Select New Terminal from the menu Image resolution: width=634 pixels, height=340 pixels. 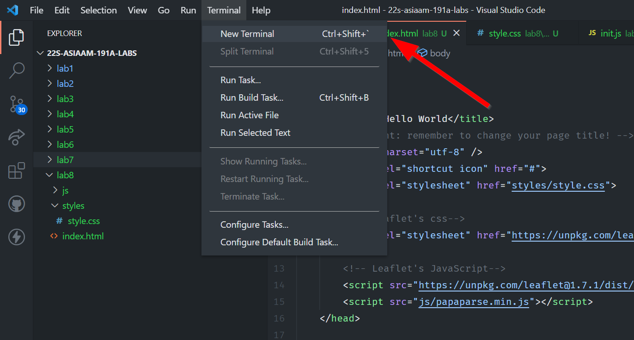coord(247,34)
